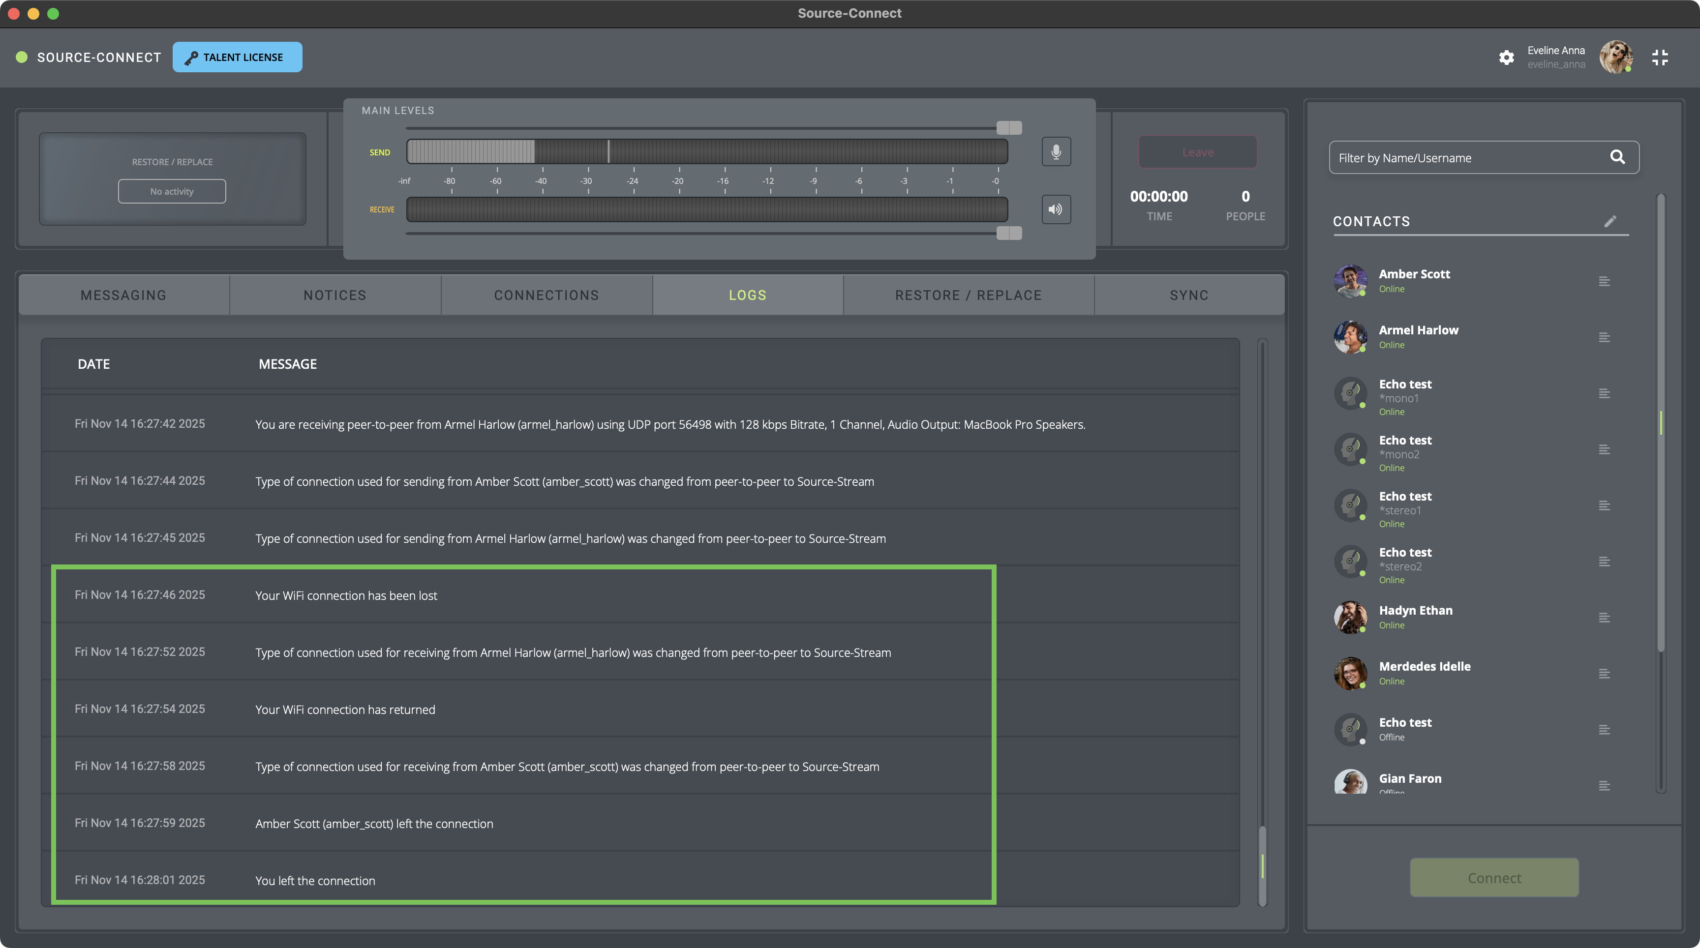Viewport: 1700px width, 948px height.
Task: Open Amber Scott's contact options menu
Action: (1604, 281)
